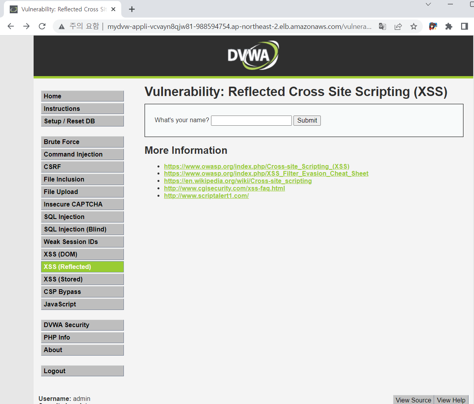Open the JavaScript menu item

coord(82,304)
